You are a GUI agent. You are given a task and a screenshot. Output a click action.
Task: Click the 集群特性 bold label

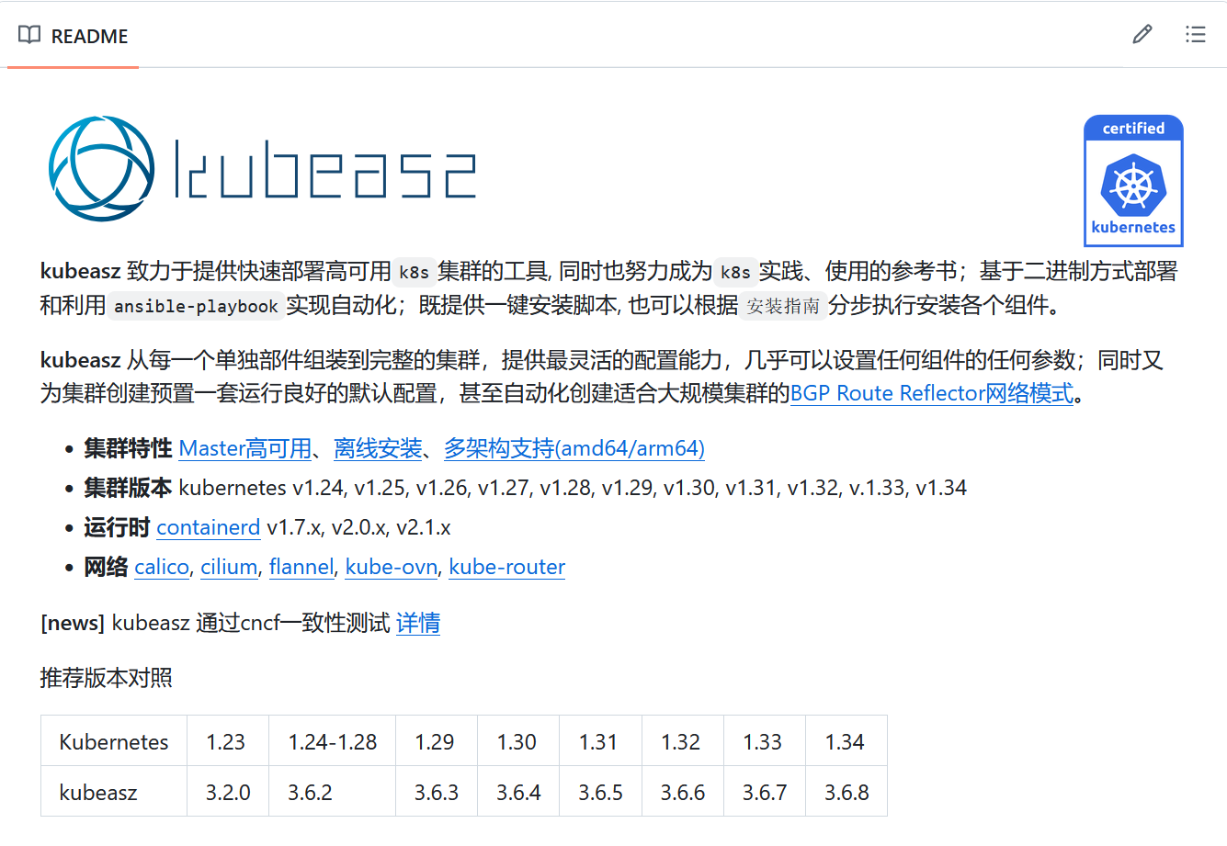[x=128, y=448]
